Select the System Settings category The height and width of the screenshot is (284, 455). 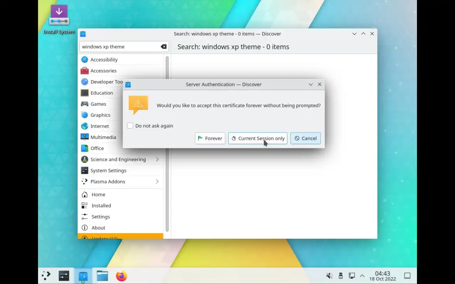(121, 170)
